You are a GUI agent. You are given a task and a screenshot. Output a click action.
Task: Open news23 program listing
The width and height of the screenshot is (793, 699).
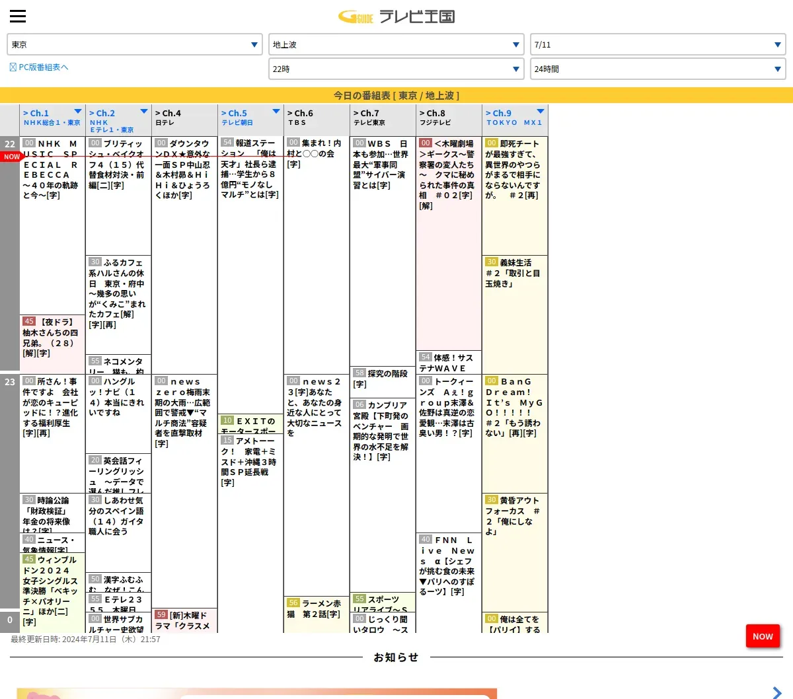click(x=317, y=485)
